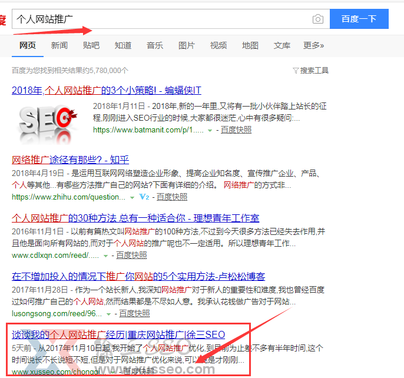Open the lusongsong.com/reed URL
The height and width of the screenshot is (378, 404).
tap(57, 314)
